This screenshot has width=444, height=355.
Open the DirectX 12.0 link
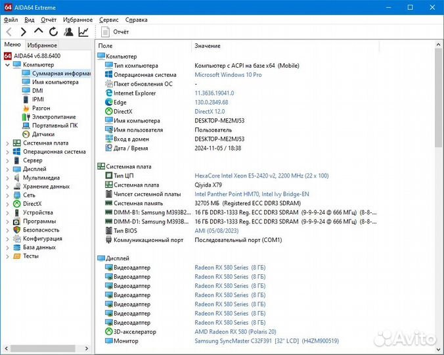click(210, 111)
